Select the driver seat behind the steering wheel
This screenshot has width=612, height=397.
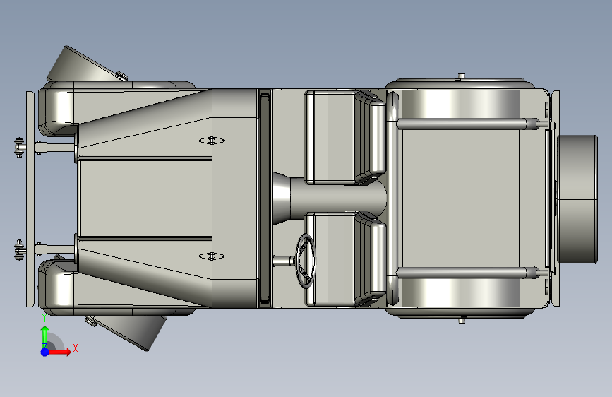[x=345, y=259]
